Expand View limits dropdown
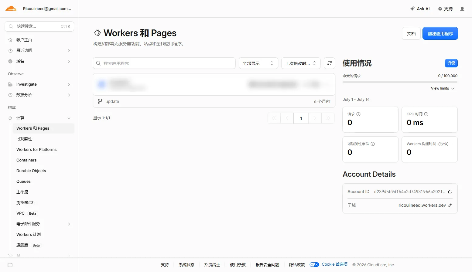 point(443,88)
